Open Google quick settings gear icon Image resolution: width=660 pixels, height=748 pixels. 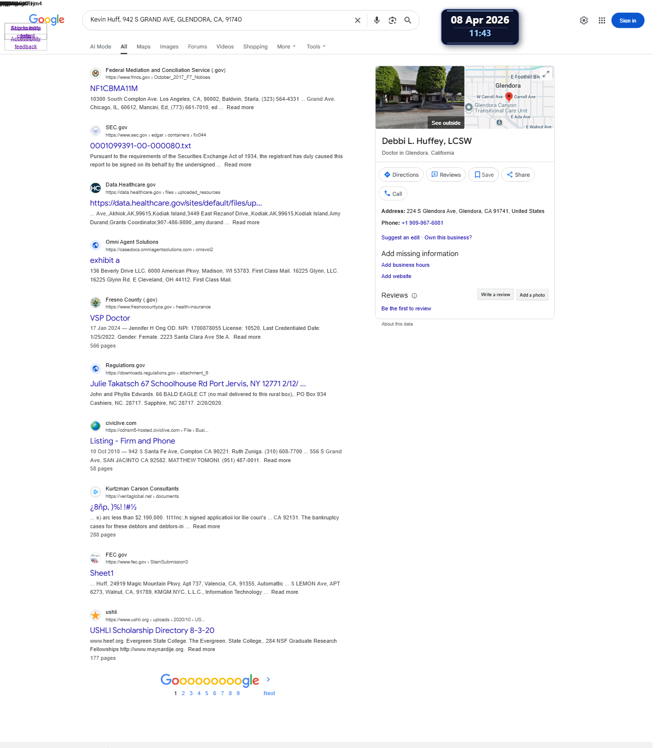[584, 21]
